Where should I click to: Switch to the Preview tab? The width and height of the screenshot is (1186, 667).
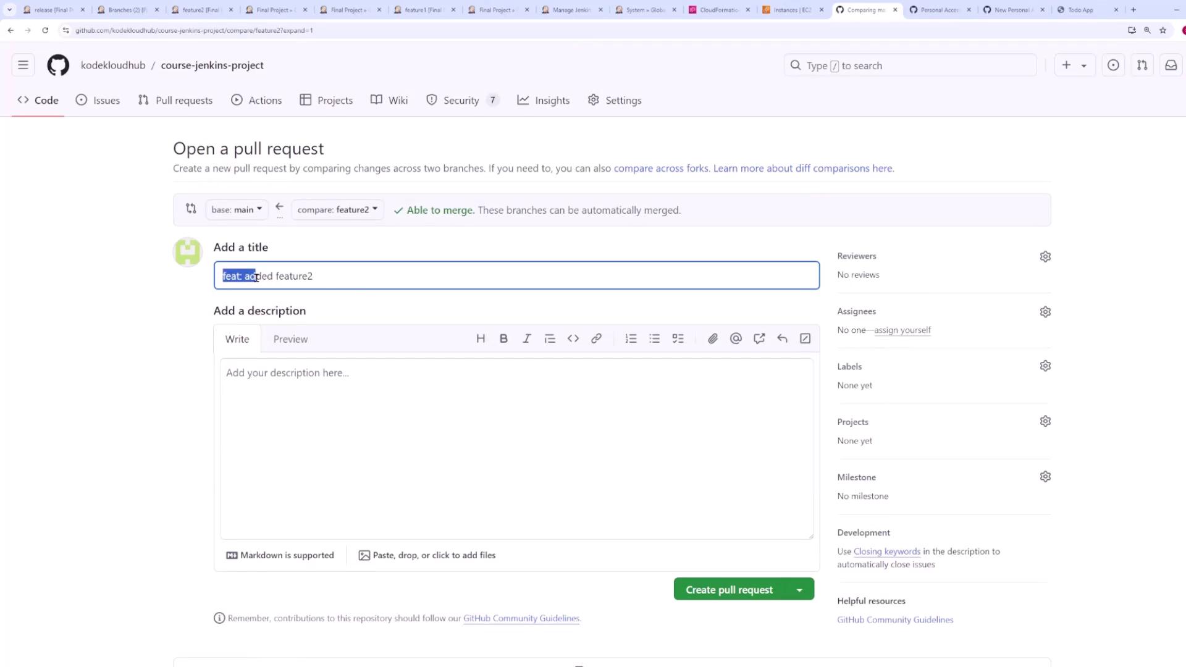tap(290, 339)
